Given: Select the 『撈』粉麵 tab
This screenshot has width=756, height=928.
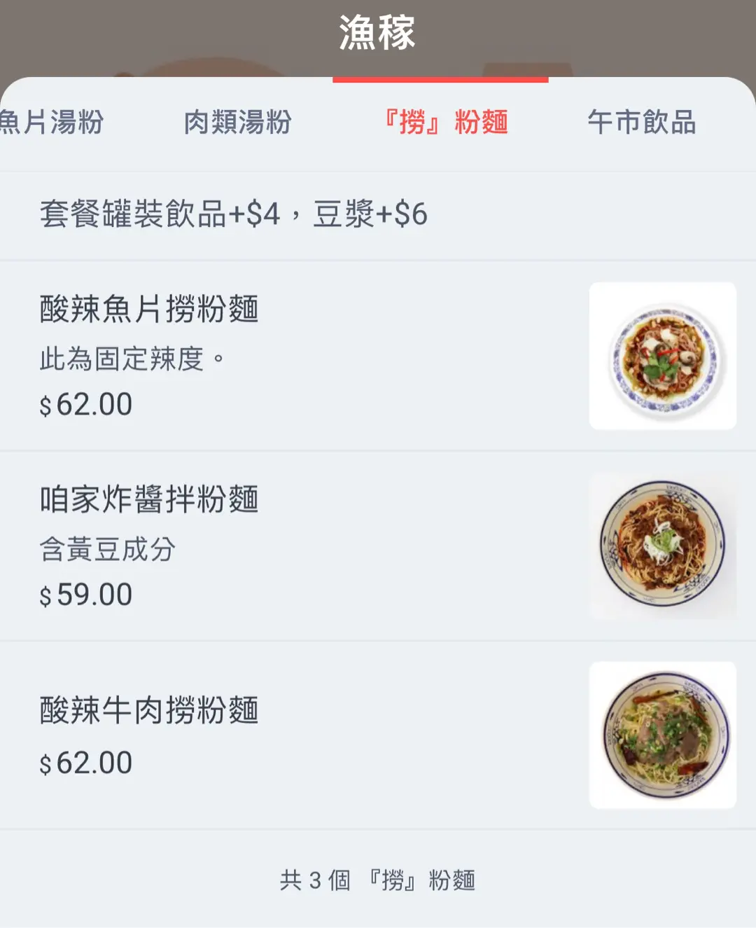Looking at the screenshot, I should pos(445,123).
